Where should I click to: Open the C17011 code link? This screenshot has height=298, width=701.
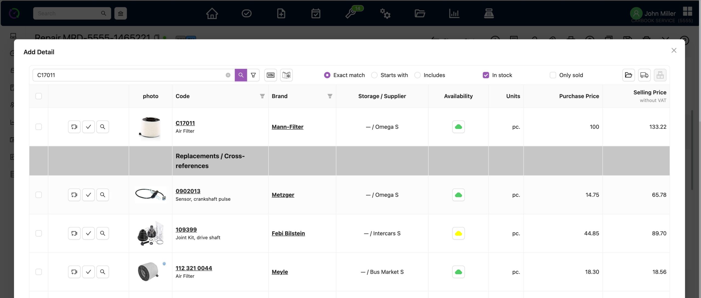185,123
